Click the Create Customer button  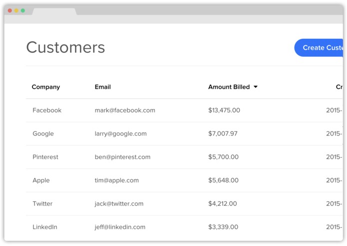point(319,48)
